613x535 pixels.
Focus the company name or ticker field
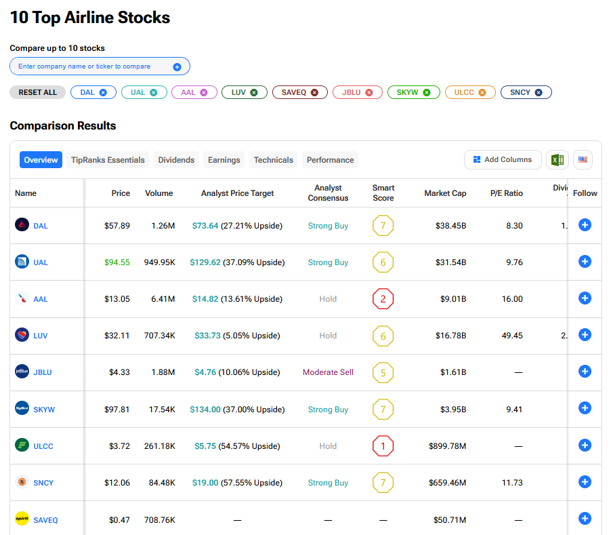[x=91, y=66]
